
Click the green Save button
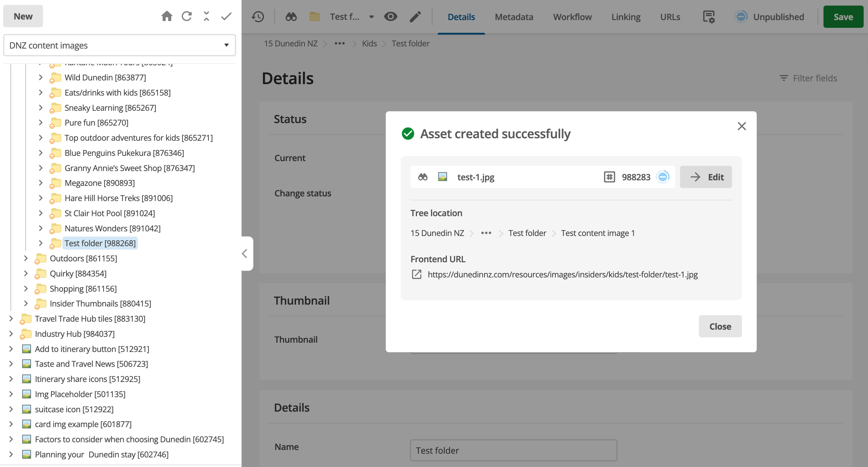(843, 17)
